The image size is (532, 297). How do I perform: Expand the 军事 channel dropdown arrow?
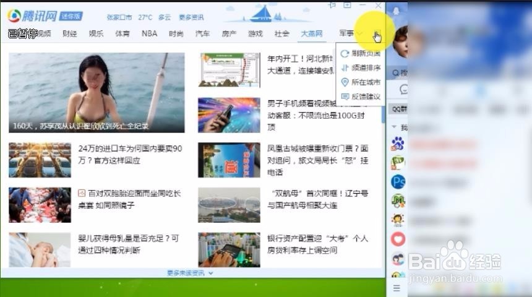pyautogui.click(x=360, y=33)
